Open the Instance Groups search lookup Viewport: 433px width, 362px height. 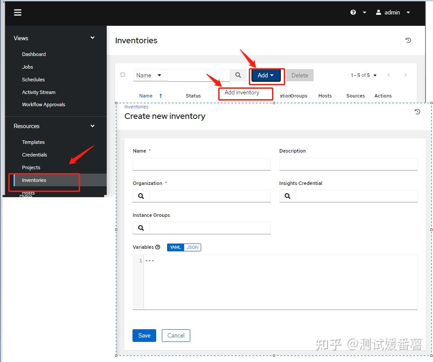(141, 228)
